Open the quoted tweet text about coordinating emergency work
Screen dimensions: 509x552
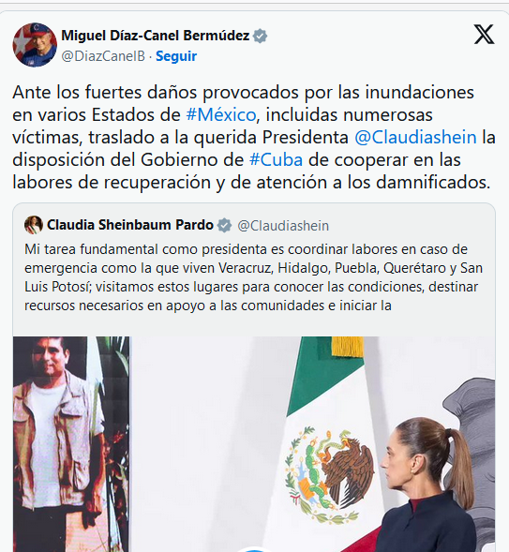(x=253, y=277)
